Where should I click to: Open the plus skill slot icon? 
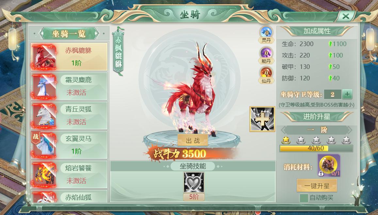pyautogui.click(x=262, y=119)
